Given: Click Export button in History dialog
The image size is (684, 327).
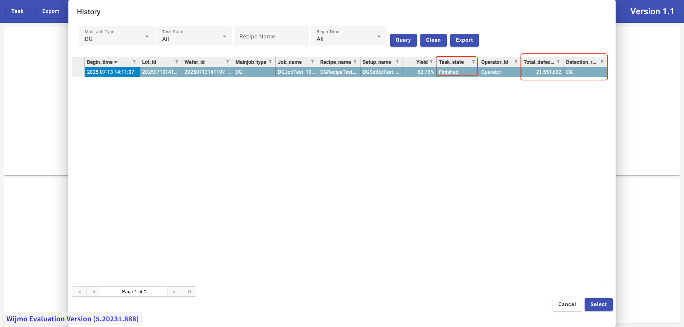Looking at the screenshot, I should [464, 40].
